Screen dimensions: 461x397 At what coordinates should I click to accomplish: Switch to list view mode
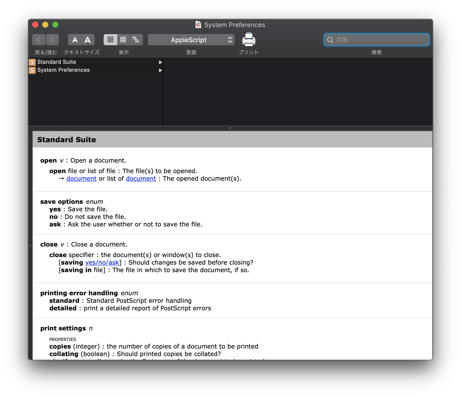[110, 39]
